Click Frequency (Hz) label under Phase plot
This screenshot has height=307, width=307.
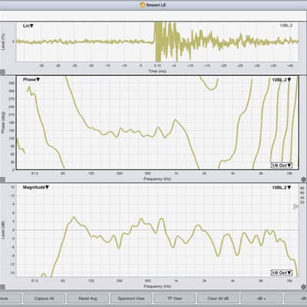click(157, 179)
